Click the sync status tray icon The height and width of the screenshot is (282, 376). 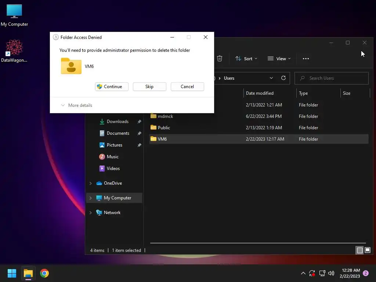tap(312, 273)
